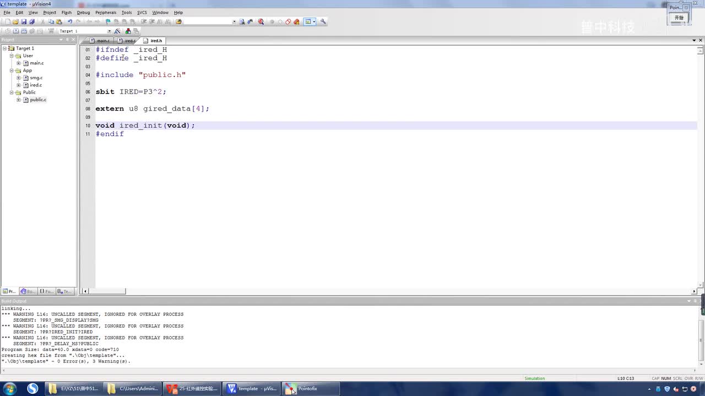Open the C:\Users\Admini folder taskbar button
The image size is (705, 396).
[x=133, y=388]
